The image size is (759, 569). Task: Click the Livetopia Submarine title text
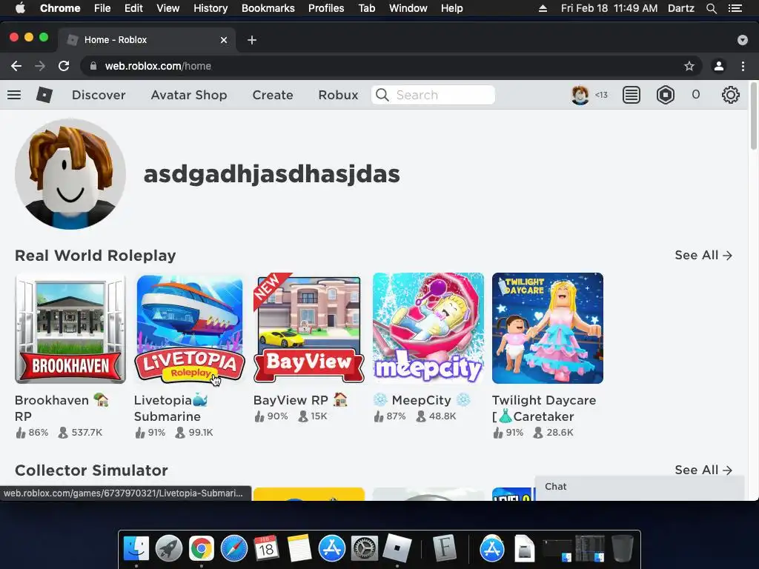(171, 408)
